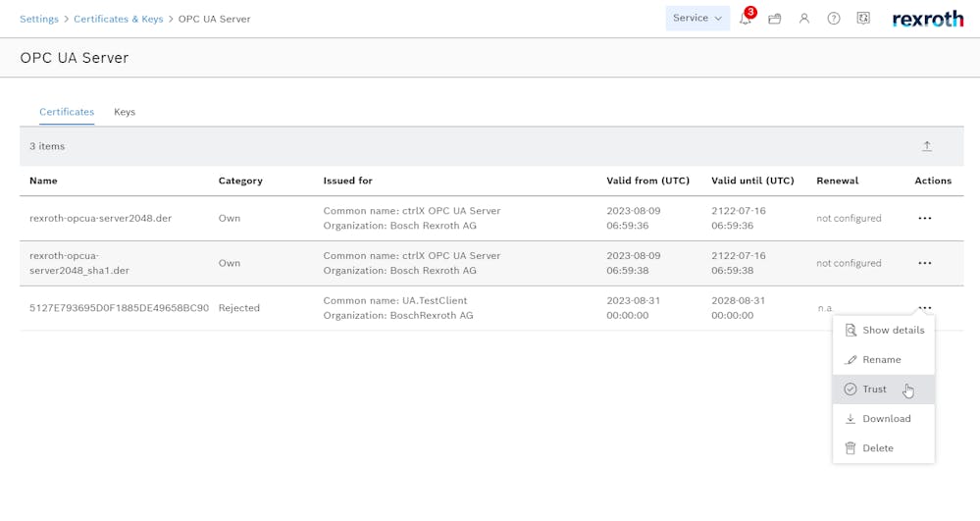Viewport: 980px width, 521px height.
Task: Choose Rename in the context menu
Action: pyautogui.click(x=884, y=360)
